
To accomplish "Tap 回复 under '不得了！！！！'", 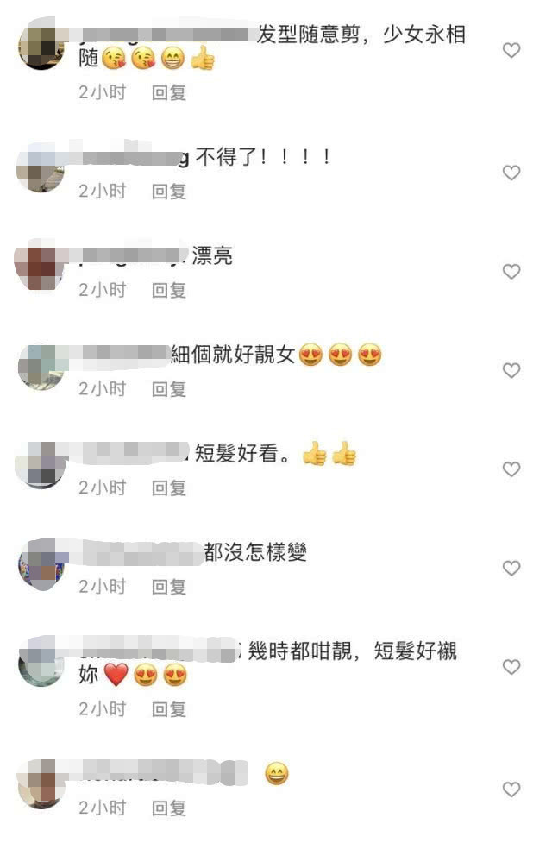I will pyautogui.click(x=169, y=192).
